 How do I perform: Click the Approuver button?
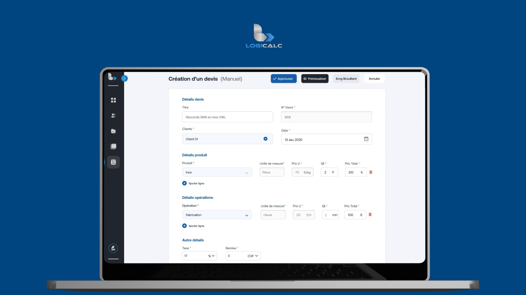284,79
